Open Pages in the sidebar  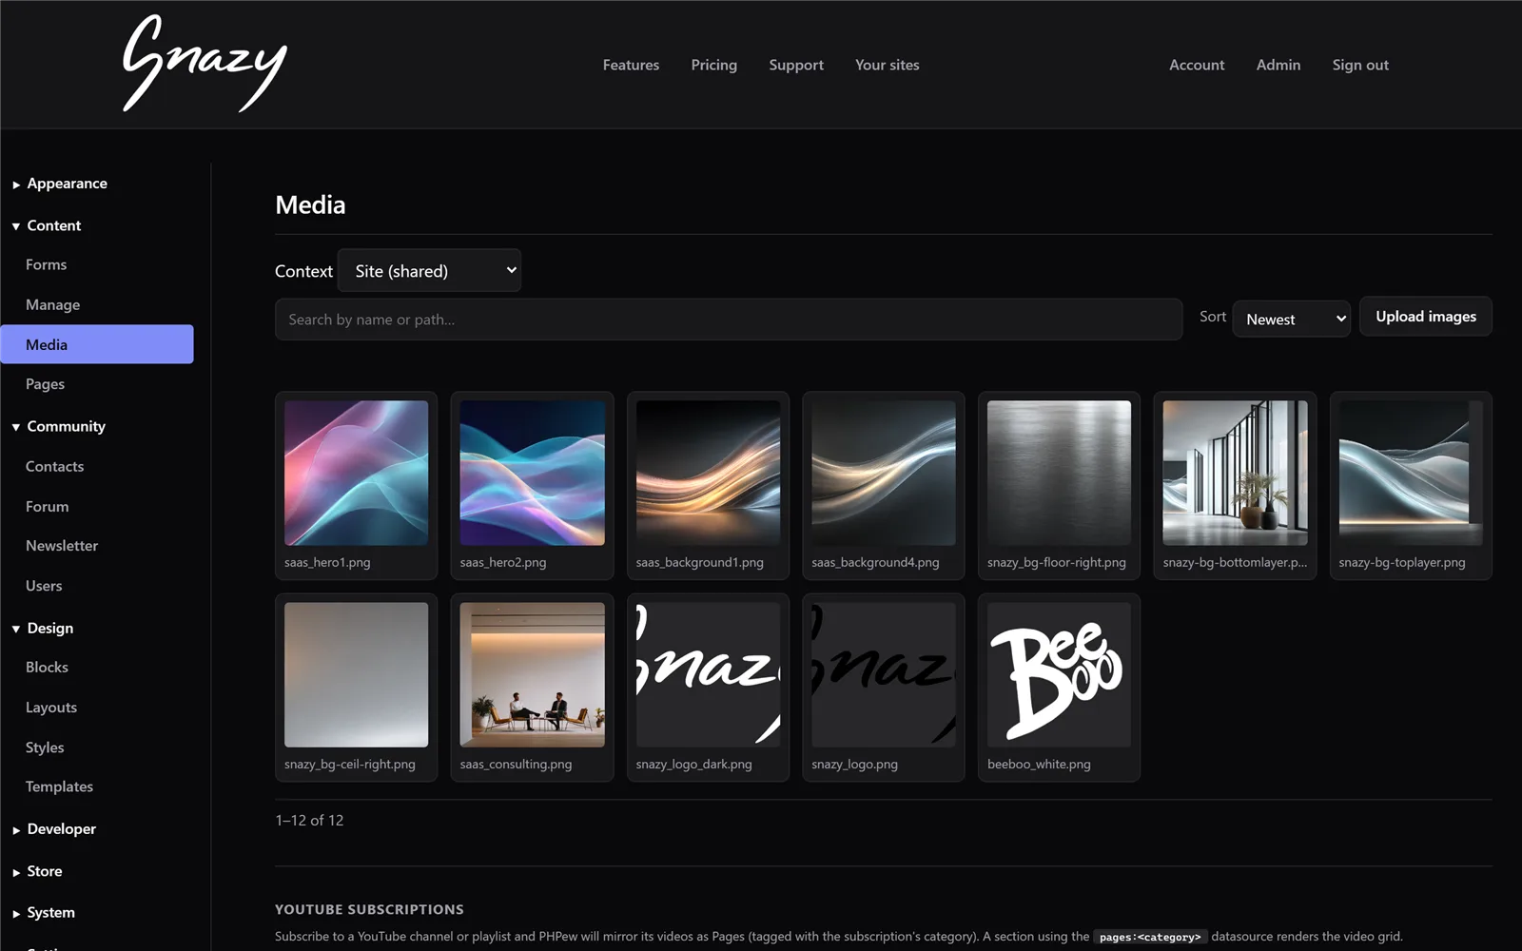pos(97,384)
